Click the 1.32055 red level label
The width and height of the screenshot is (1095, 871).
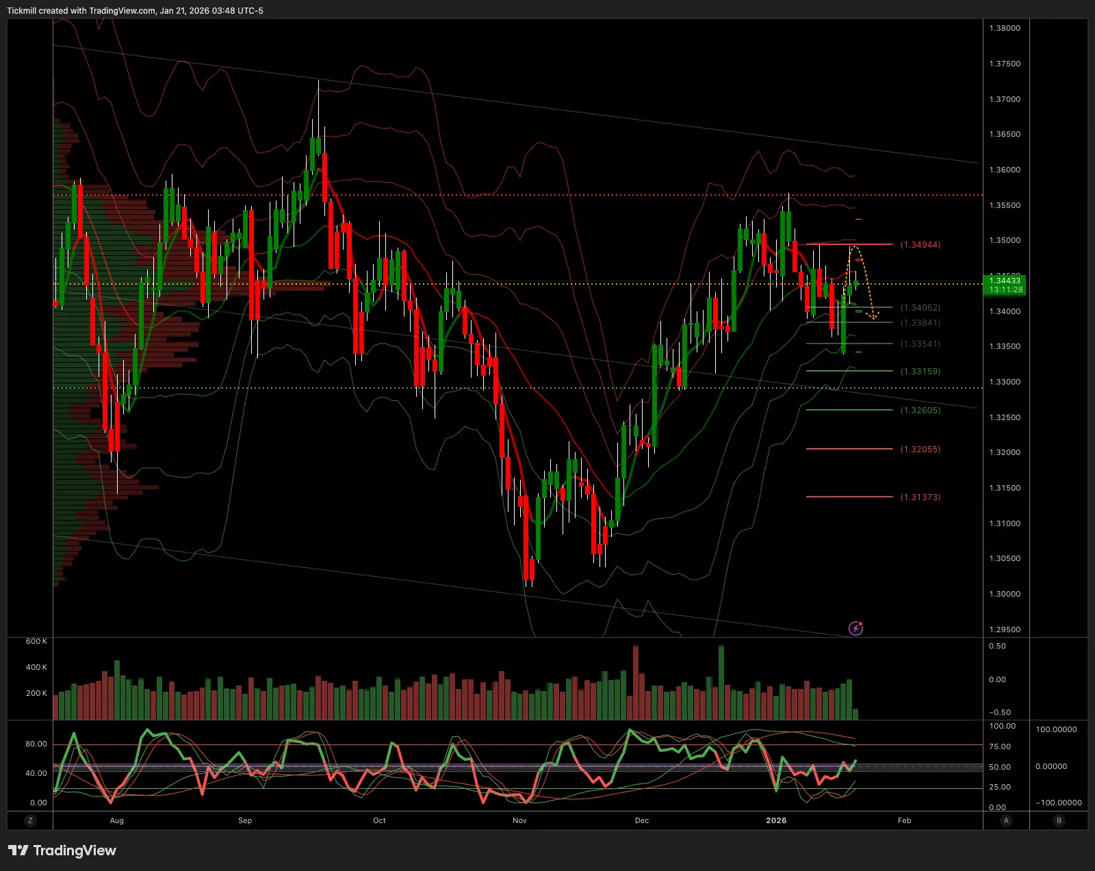(x=920, y=450)
